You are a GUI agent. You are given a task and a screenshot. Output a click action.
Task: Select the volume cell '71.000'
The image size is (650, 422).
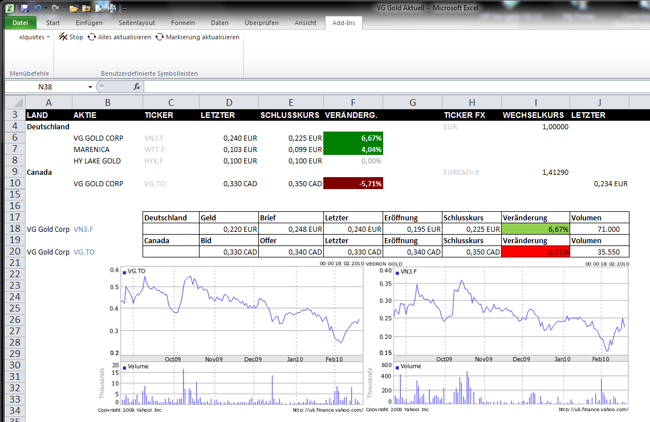pos(599,229)
